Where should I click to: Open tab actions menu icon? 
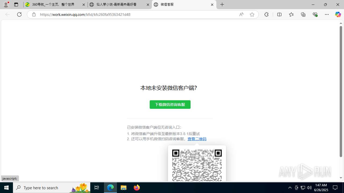click(16, 5)
